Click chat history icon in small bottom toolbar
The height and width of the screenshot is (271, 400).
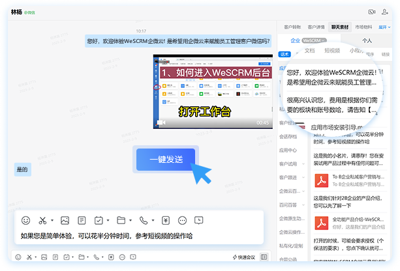[x=133, y=257]
